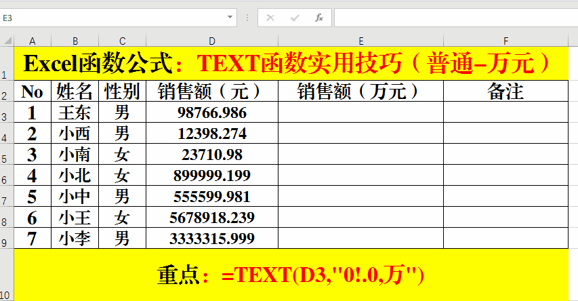Click the No cell containing 6

[33, 217]
